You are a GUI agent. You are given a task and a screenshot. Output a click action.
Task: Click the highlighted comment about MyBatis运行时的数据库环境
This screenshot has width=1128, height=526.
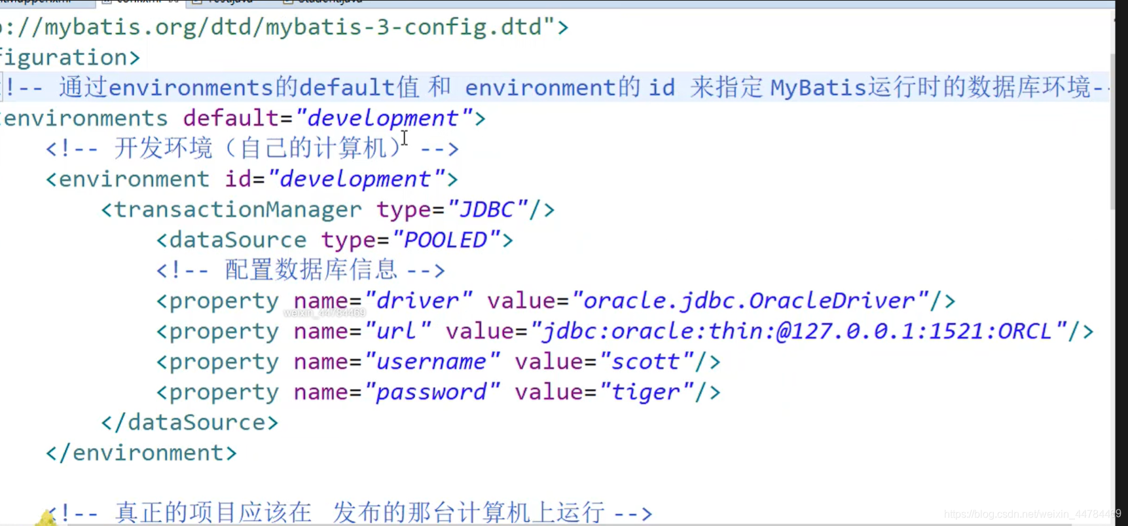pyautogui.click(x=556, y=88)
